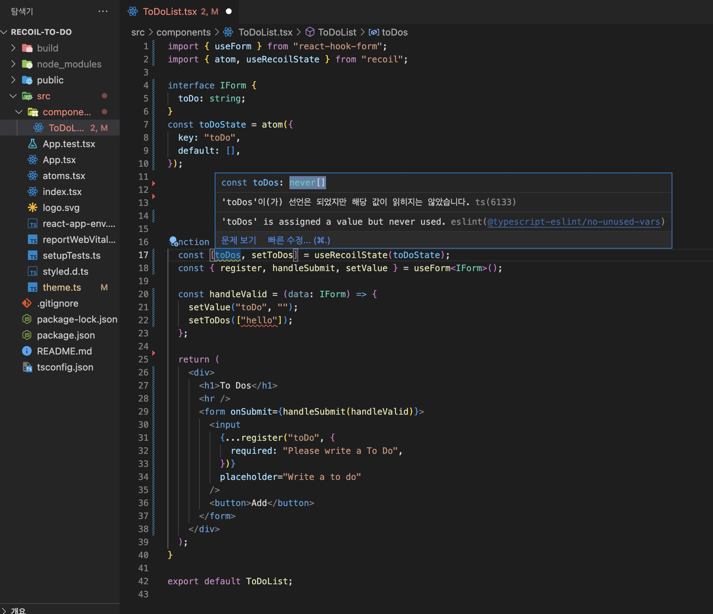Image resolution: width=713 pixels, height=614 pixels.
Task: Open the no-unused-vars eslint rule link
Action: coord(573,222)
